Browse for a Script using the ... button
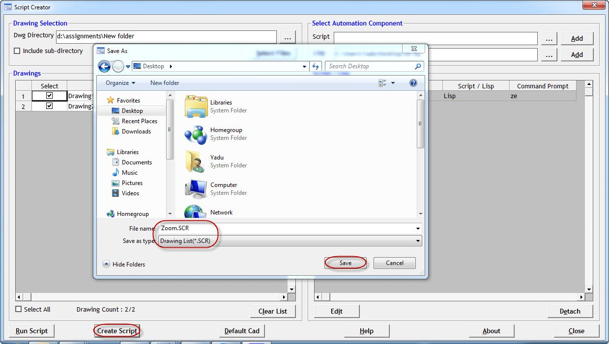Image resolution: width=609 pixels, height=344 pixels. (x=549, y=38)
